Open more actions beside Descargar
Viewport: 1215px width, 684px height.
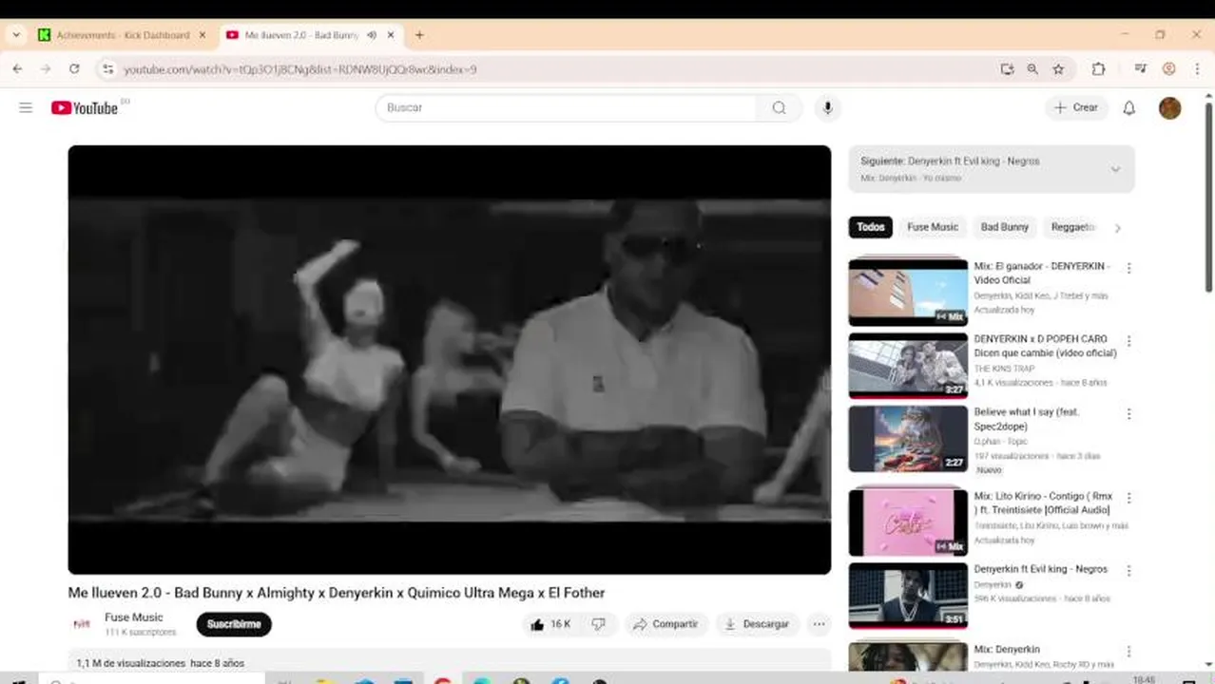coord(819,624)
